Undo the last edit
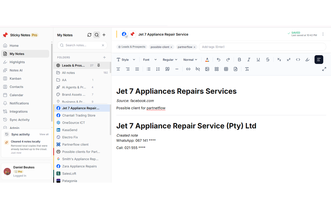331x207 pixels. (219, 60)
